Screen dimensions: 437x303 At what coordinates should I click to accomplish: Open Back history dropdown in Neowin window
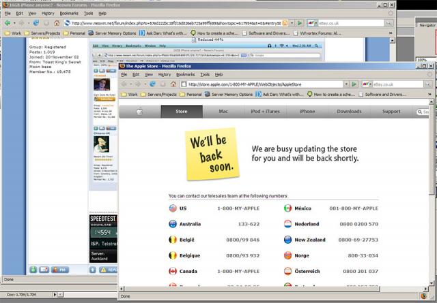[x=14, y=23]
